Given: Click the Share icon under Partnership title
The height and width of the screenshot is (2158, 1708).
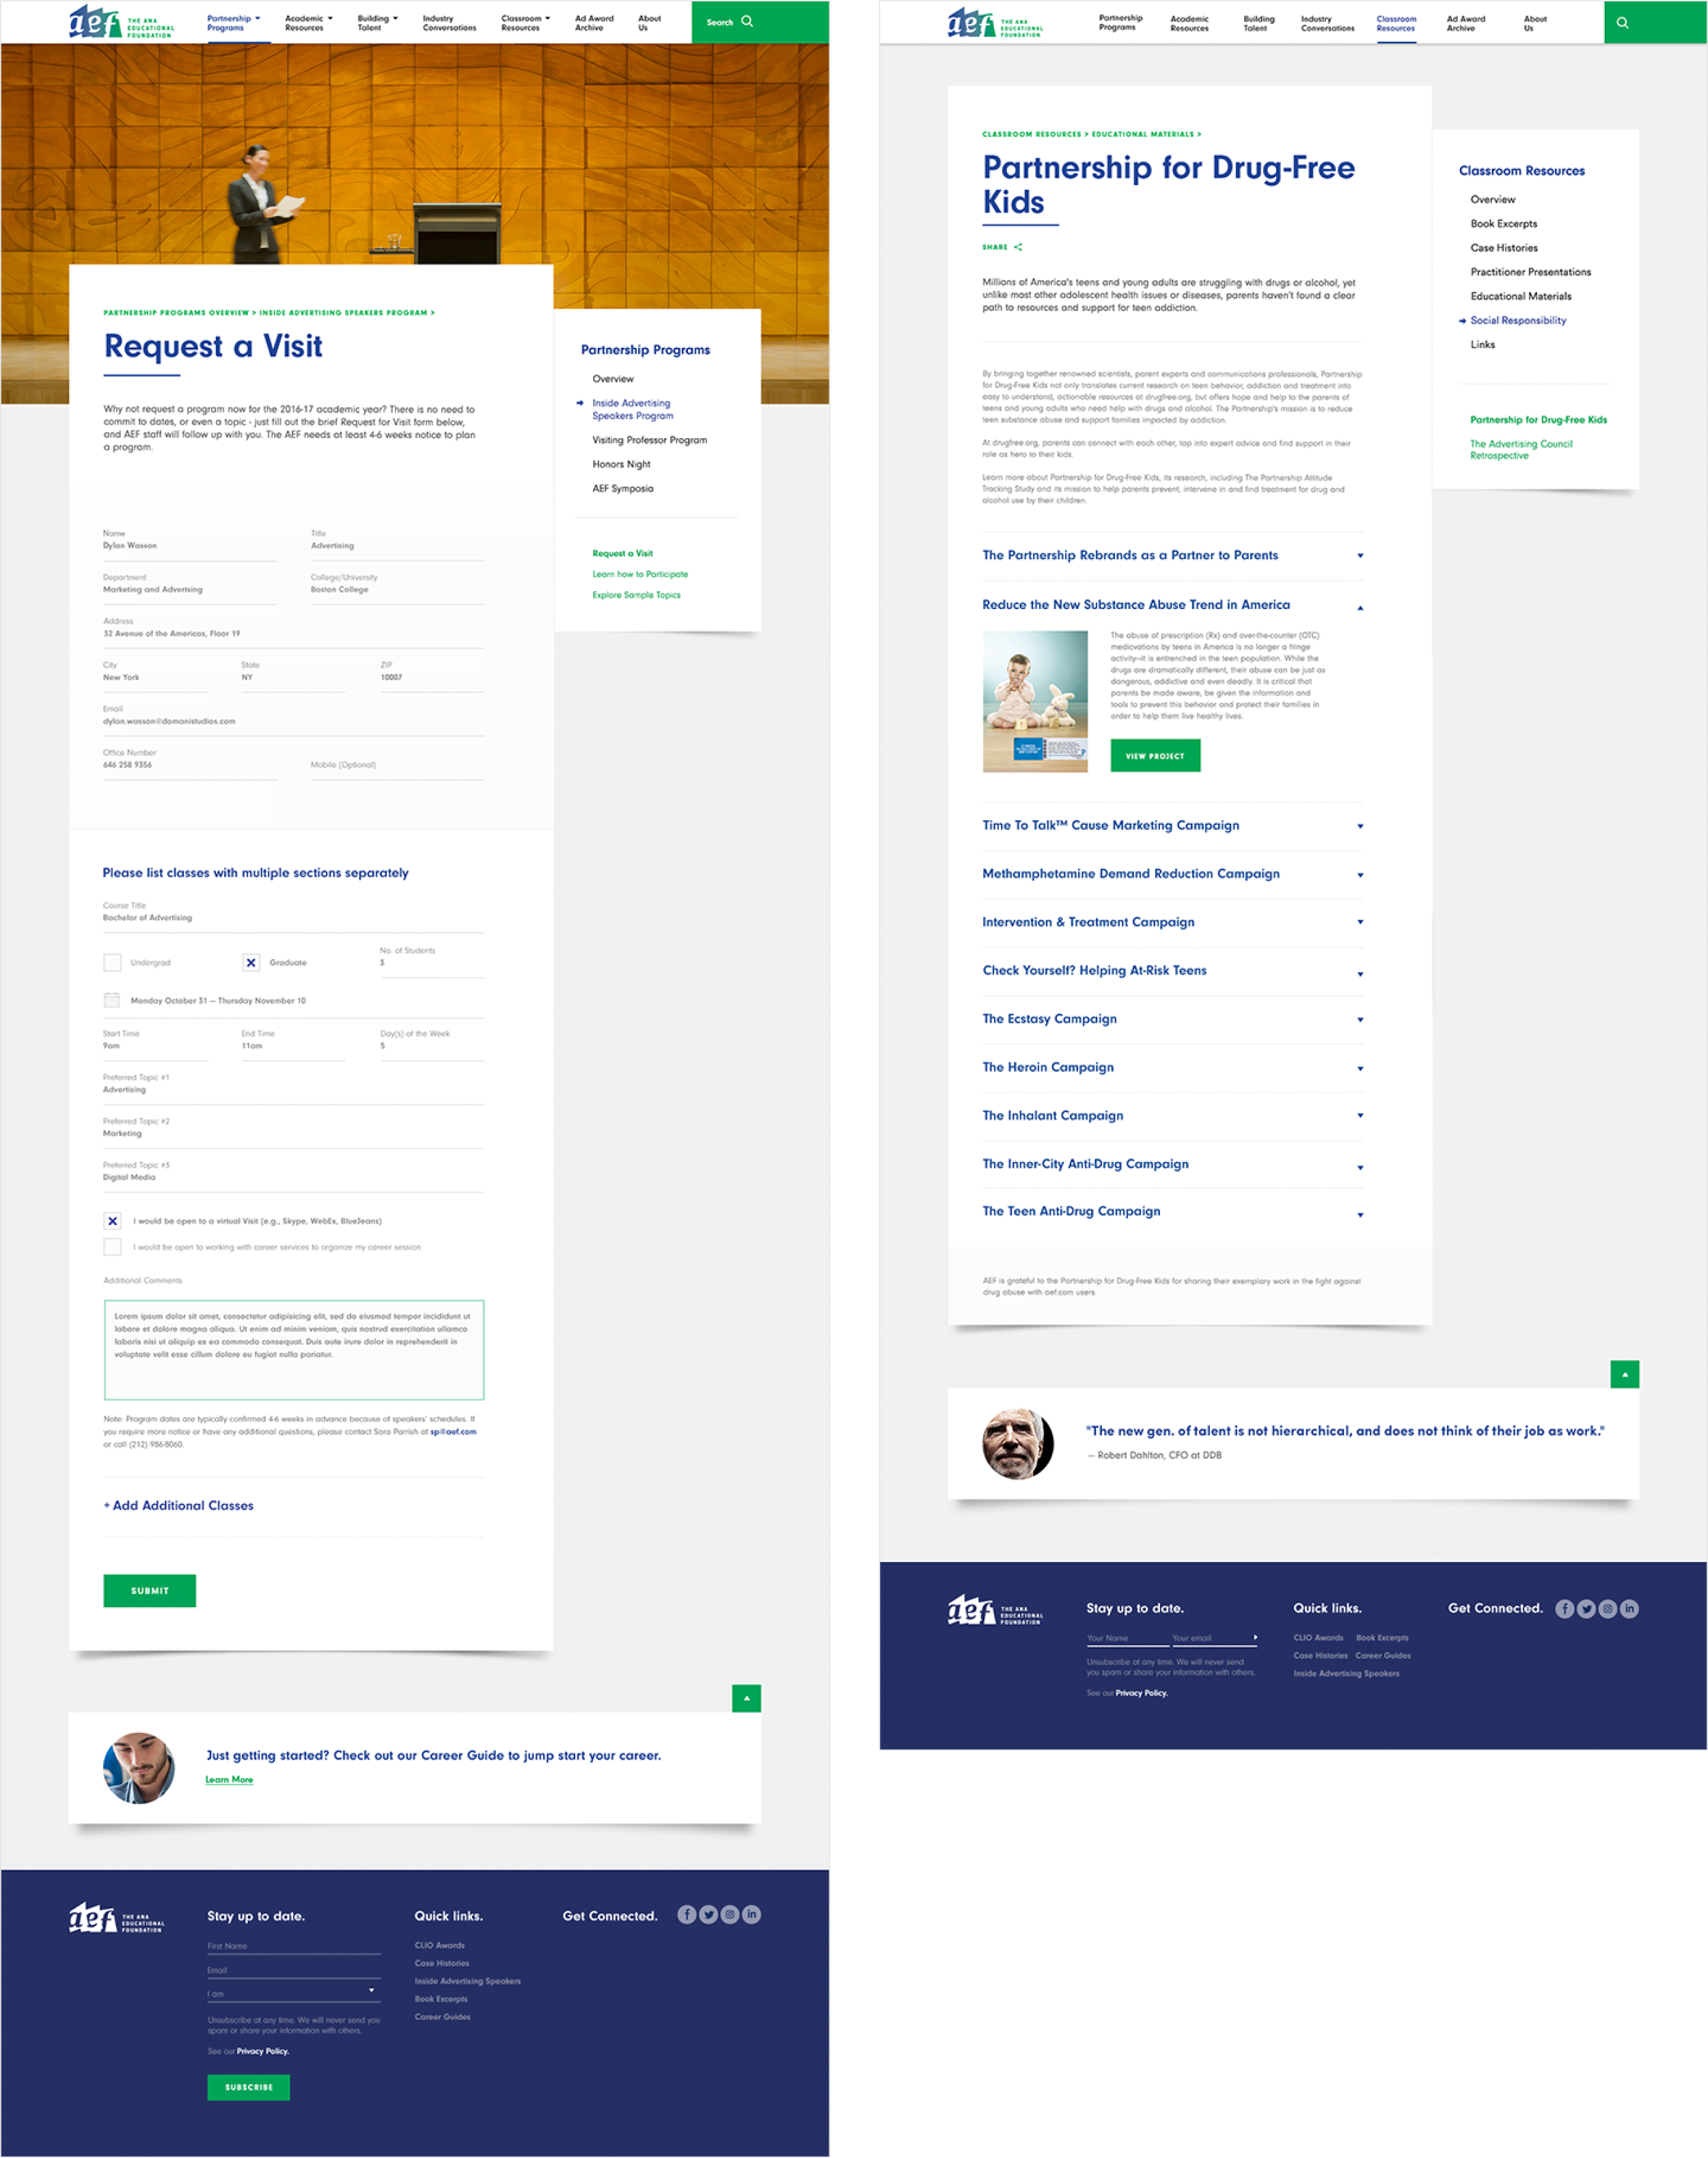Looking at the screenshot, I should coord(1018,247).
